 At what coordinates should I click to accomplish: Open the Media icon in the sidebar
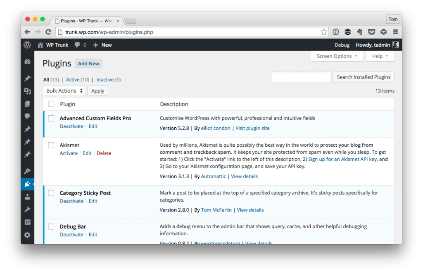[28, 91]
